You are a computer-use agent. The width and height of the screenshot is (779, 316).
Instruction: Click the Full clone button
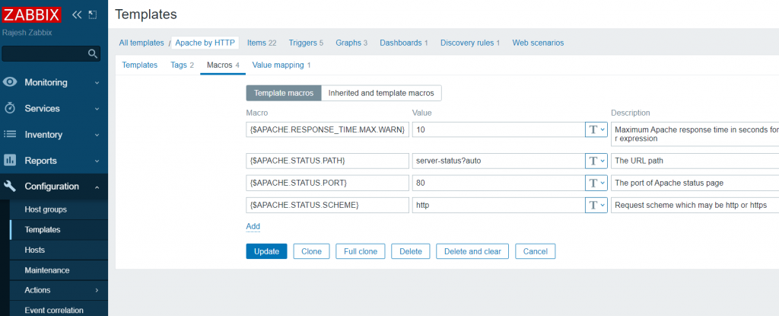pyautogui.click(x=361, y=251)
